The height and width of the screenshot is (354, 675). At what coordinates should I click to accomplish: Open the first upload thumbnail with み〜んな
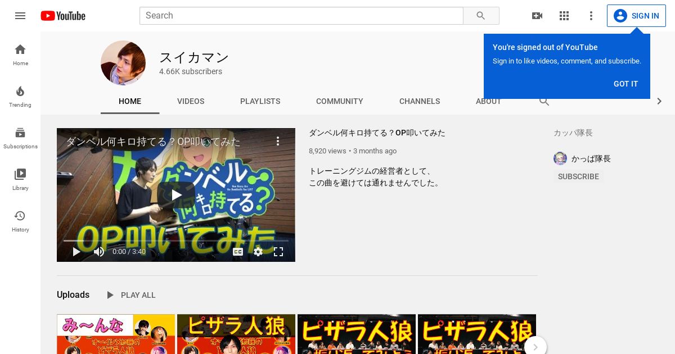pyautogui.click(x=116, y=334)
